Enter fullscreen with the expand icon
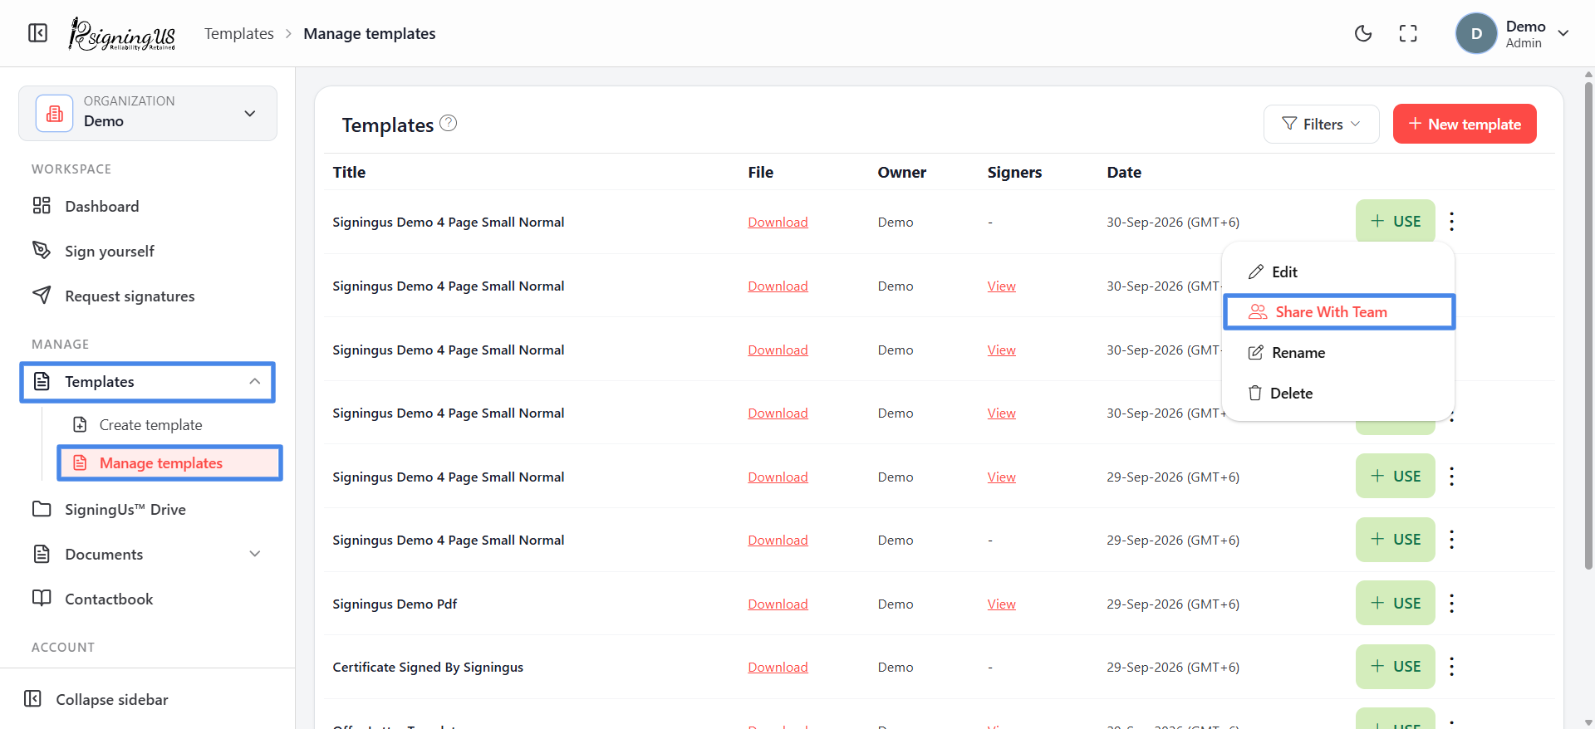 pos(1408,33)
